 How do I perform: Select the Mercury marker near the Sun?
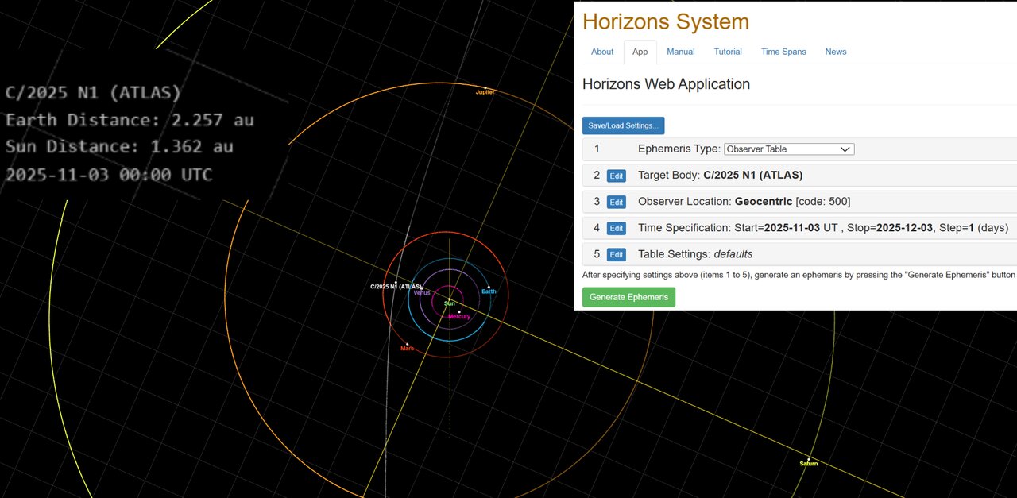(459, 312)
